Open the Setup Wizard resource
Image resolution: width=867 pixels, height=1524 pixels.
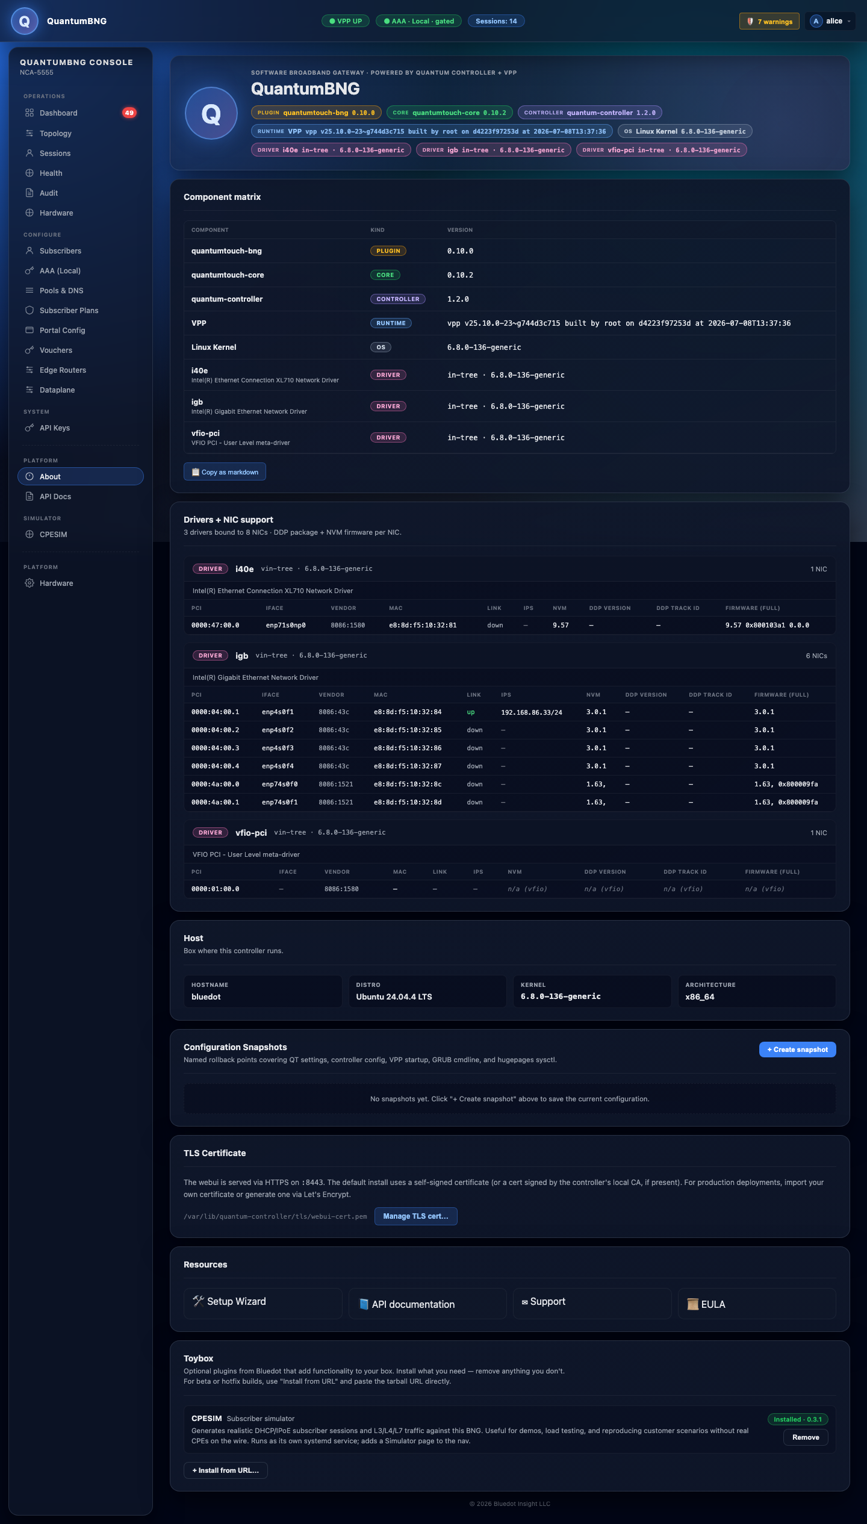coord(263,1304)
